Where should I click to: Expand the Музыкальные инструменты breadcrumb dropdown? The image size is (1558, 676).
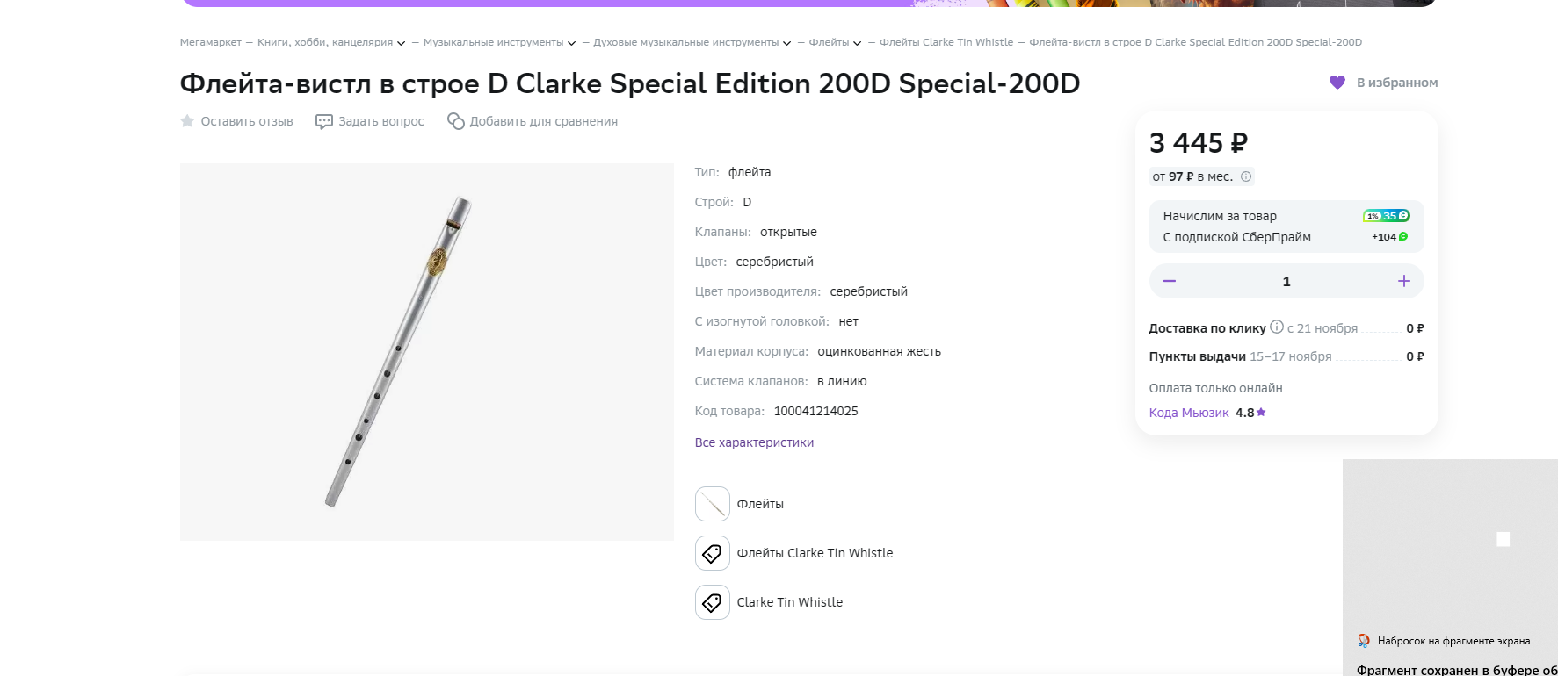pos(572,43)
